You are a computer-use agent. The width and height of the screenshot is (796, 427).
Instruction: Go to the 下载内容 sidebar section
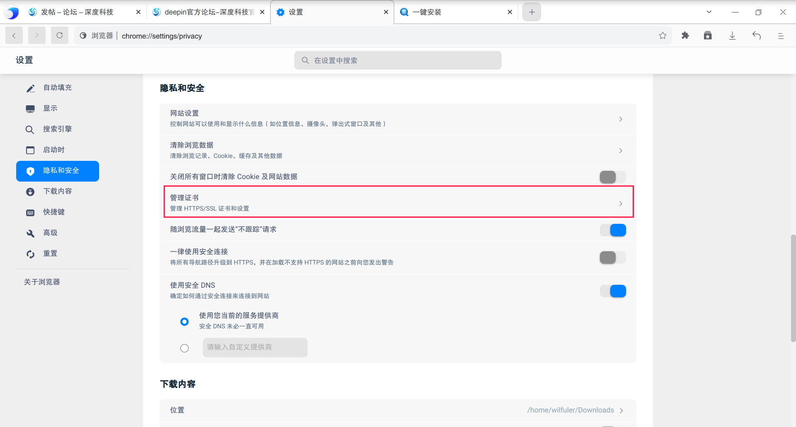[x=58, y=192]
